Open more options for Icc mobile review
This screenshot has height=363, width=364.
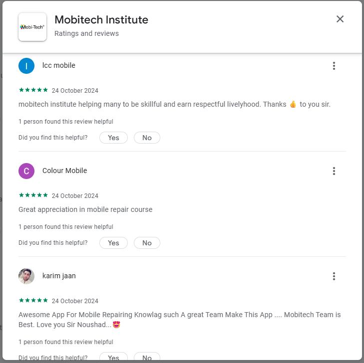coord(334,66)
